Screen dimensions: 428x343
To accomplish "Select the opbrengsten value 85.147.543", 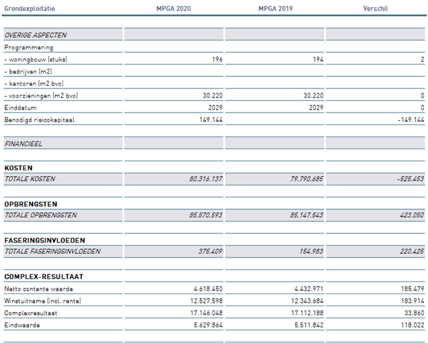I will 302,215.
